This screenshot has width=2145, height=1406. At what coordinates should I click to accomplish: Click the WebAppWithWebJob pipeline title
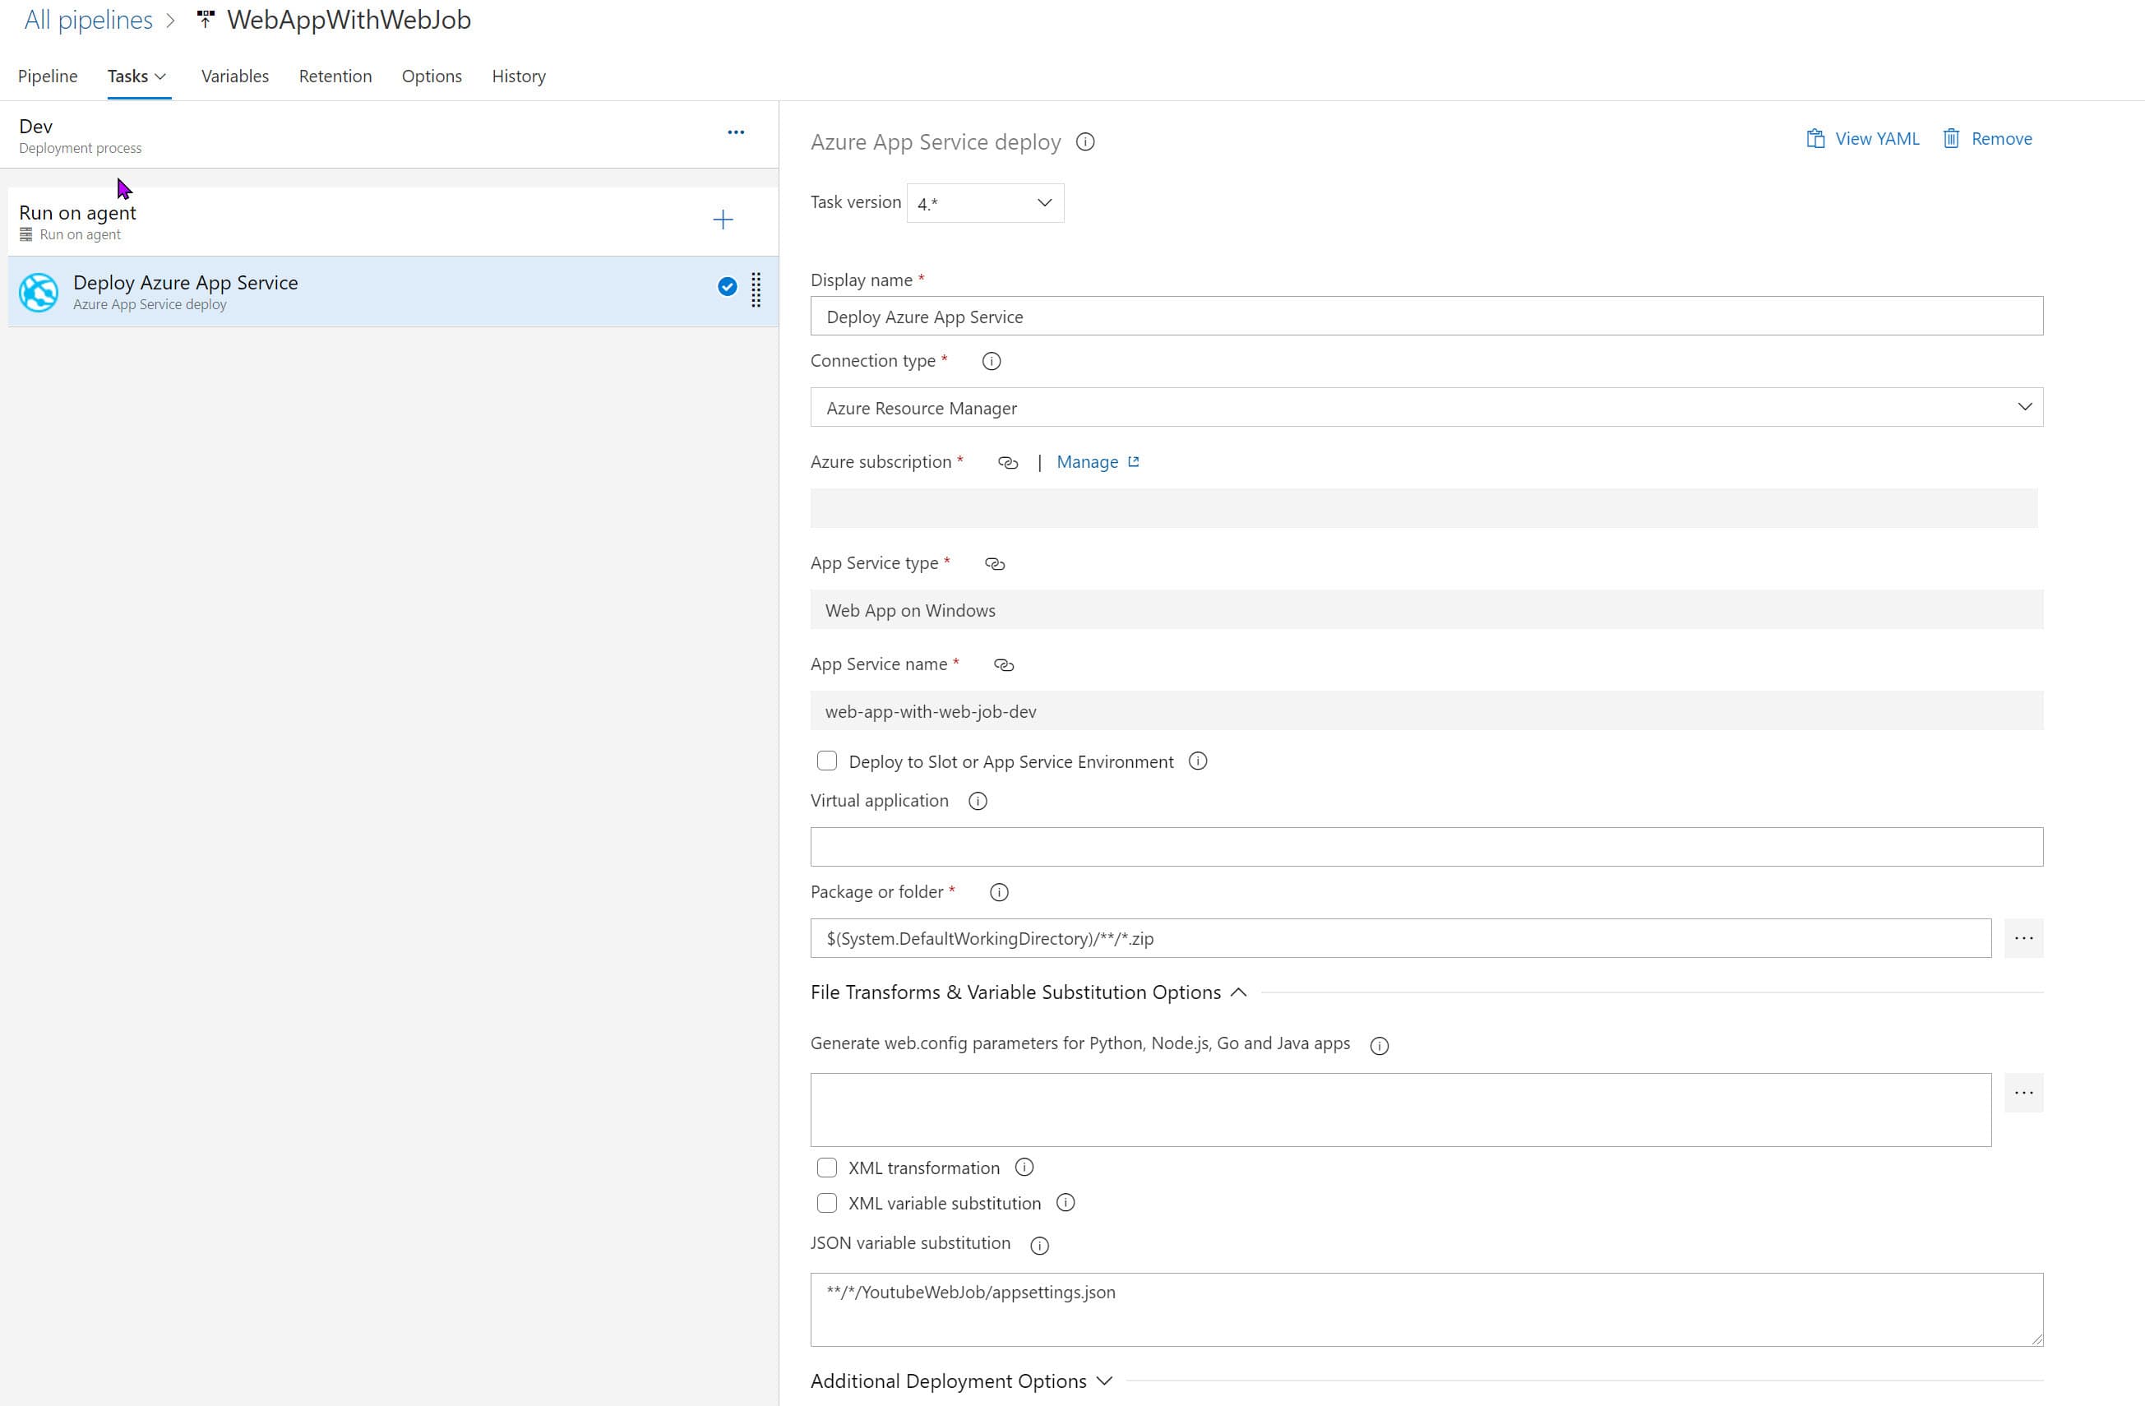point(349,20)
